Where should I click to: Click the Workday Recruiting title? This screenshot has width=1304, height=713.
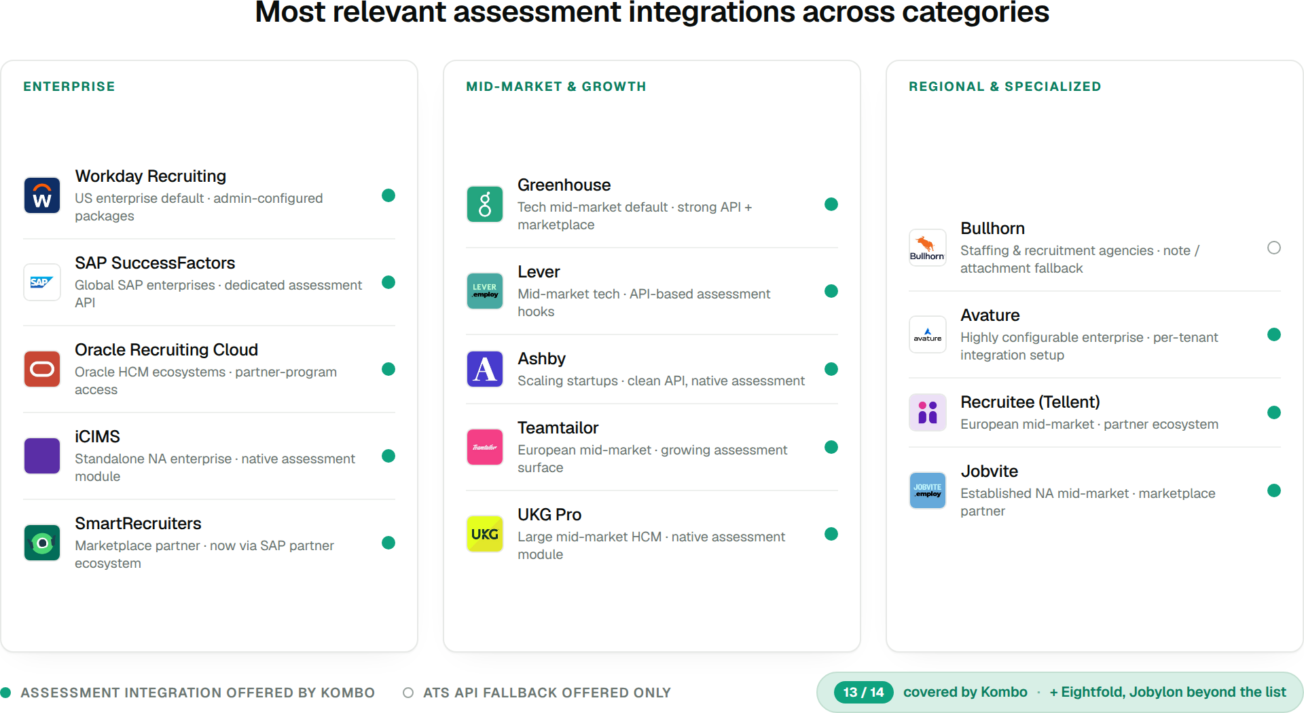click(151, 176)
